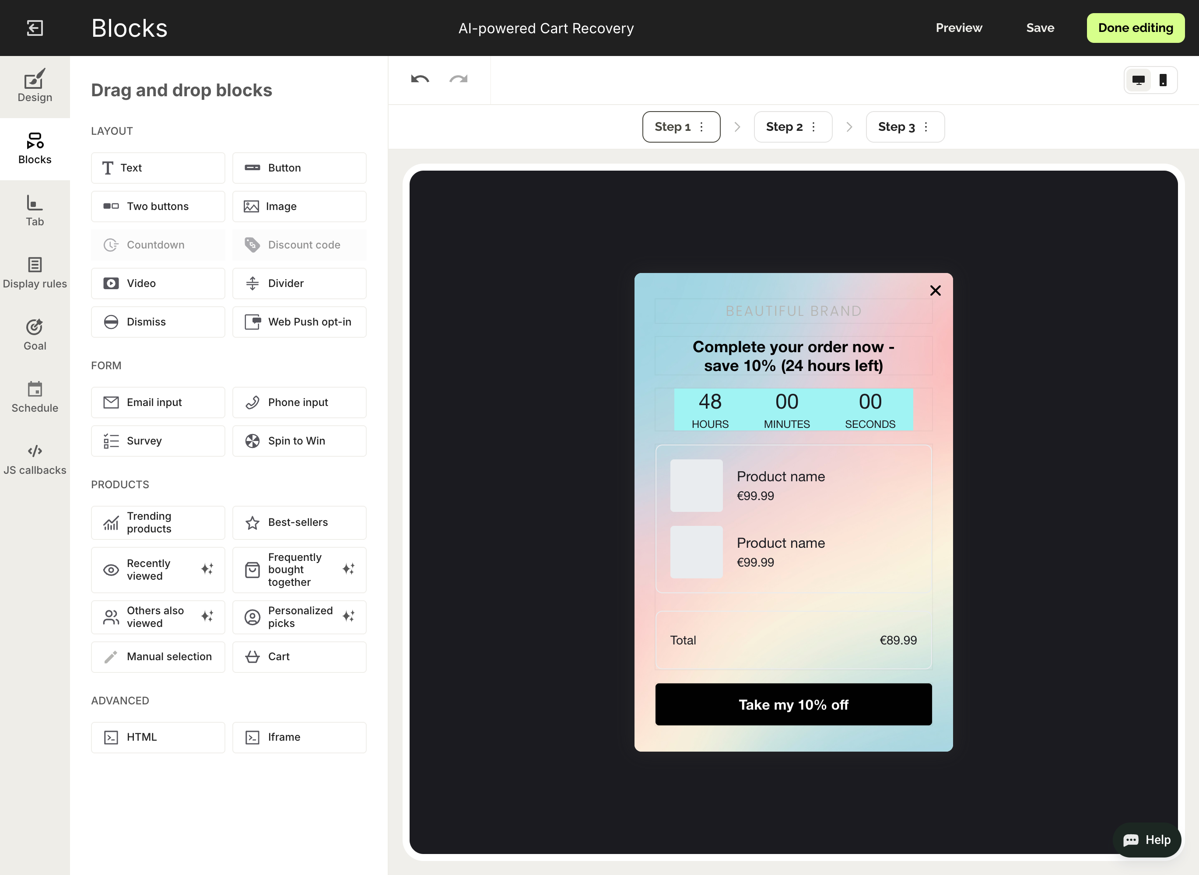Open Step 2 options menu dots
The image size is (1199, 875).
(813, 127)
